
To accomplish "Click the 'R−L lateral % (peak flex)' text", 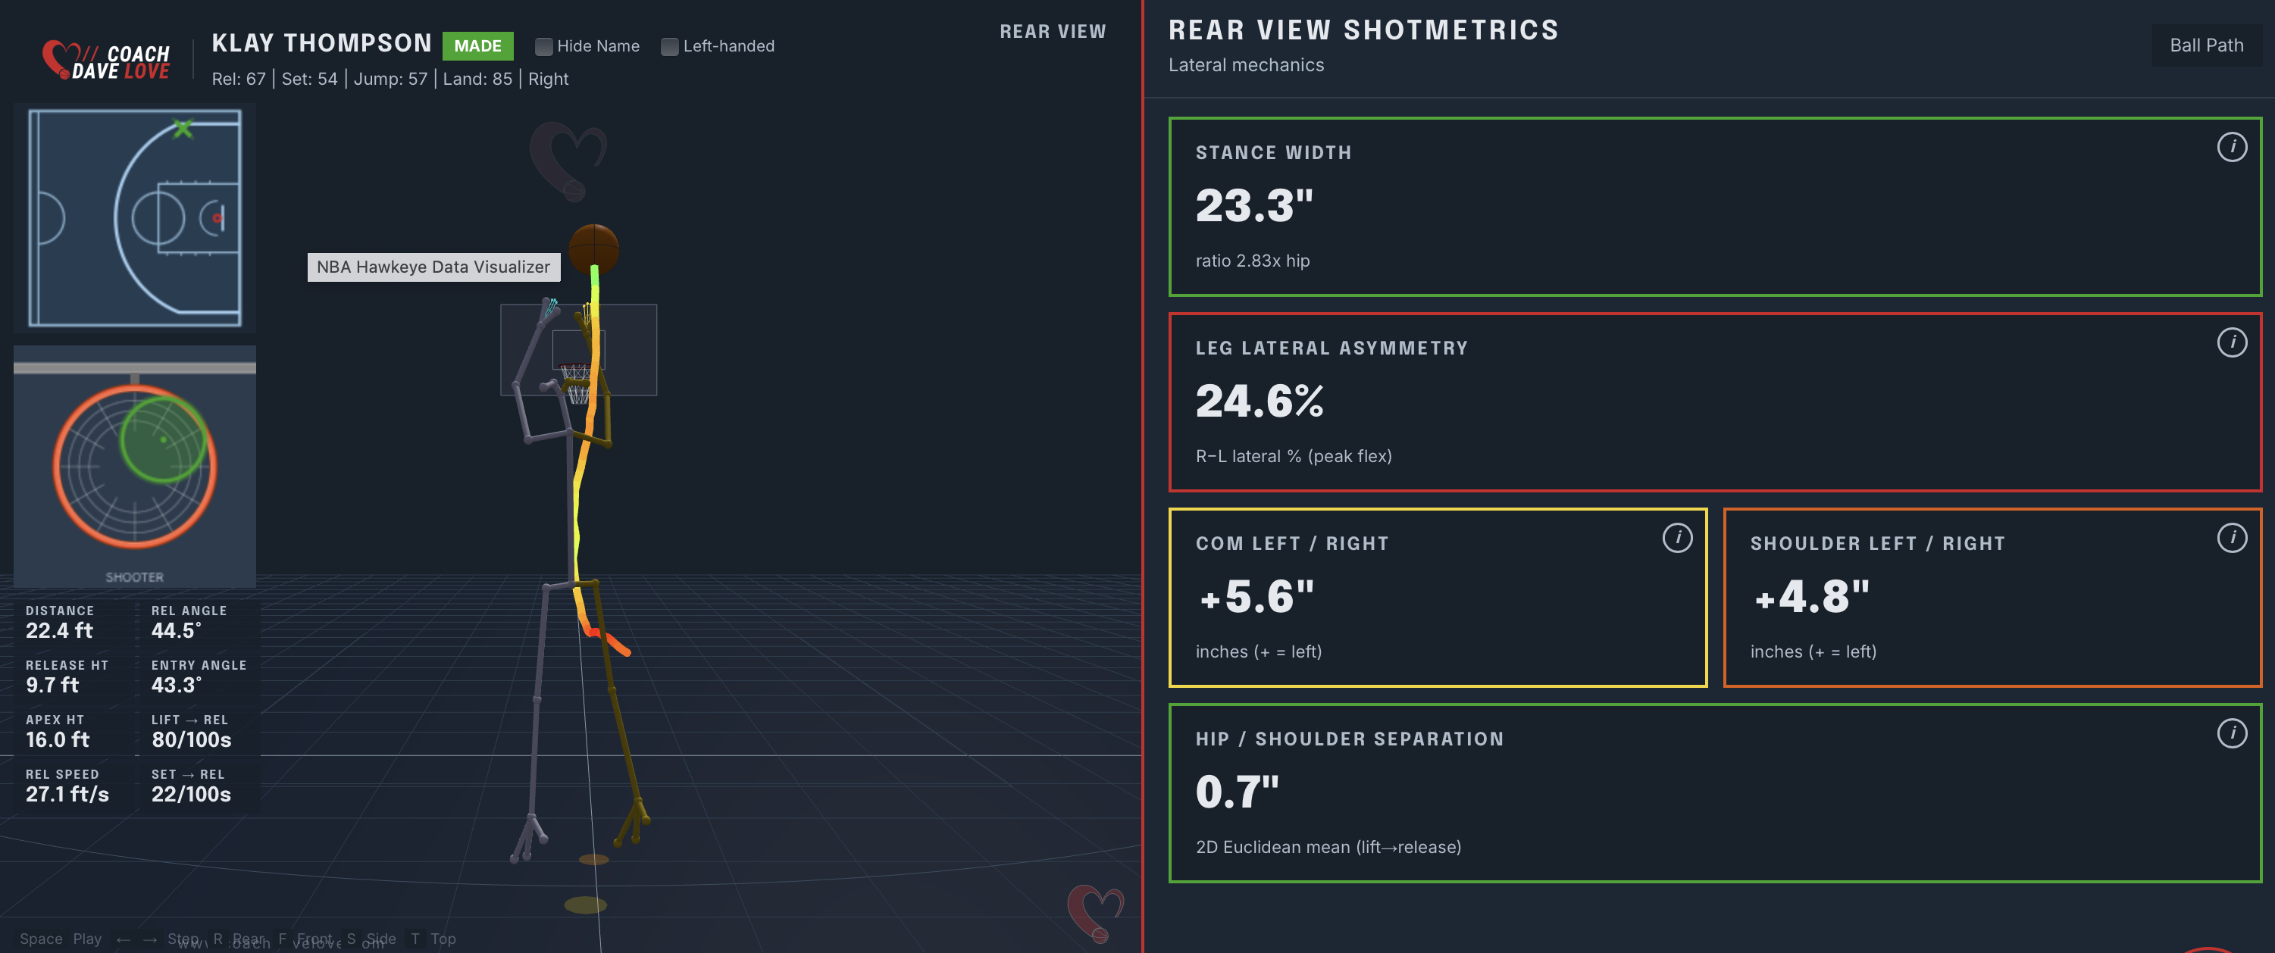I will pyautogui.click(x=1293, y=456).
